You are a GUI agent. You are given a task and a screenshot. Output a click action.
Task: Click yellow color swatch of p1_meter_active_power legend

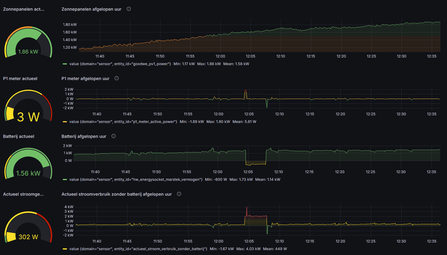pyautogui.click(x=65, y=122)
